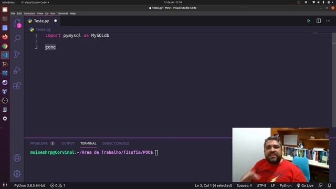
Task: Open Files app in Ubuntu dock
Action: coord(5,10)
